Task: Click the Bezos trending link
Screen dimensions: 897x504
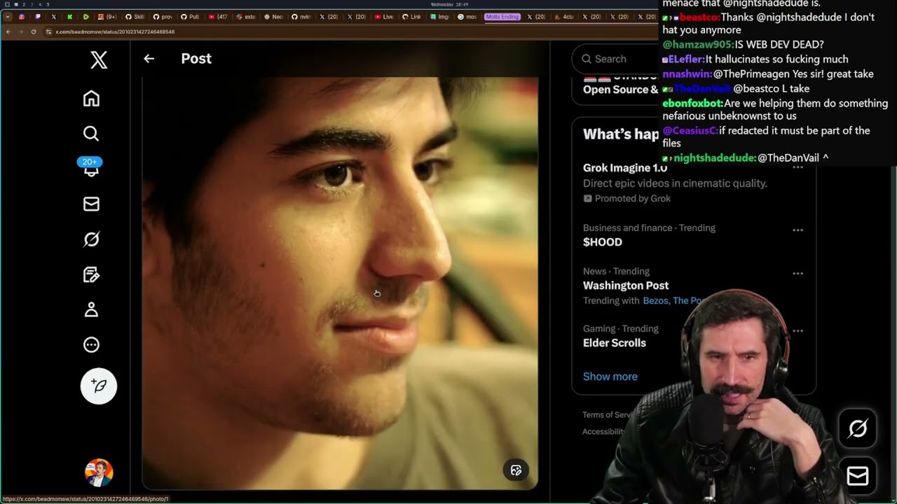Action: (655, 301)
